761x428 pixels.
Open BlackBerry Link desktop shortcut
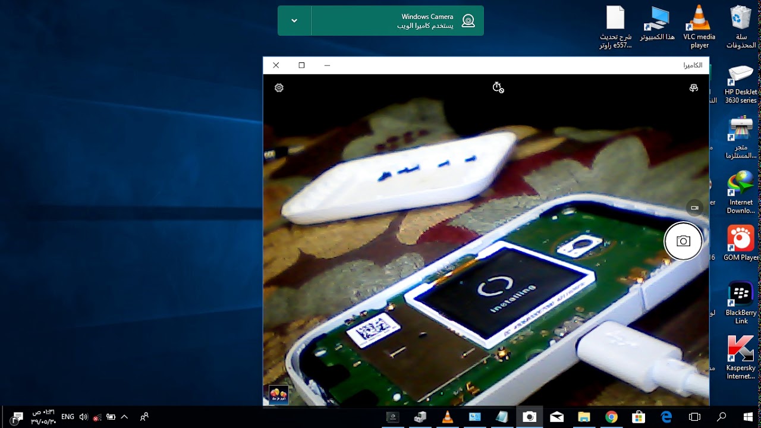(x=741, y=303)
